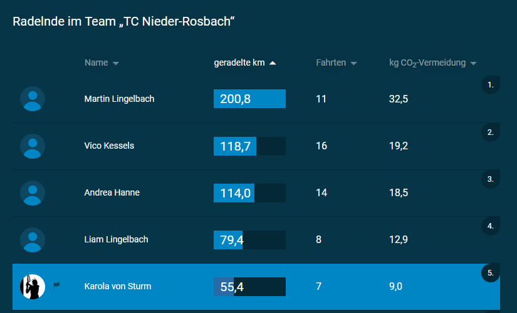Click the rank 3 badge
This screenshot has width=517, height=313.
(491, 179)
